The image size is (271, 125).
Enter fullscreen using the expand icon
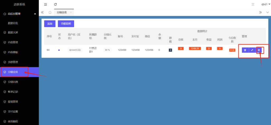point(253,4)
